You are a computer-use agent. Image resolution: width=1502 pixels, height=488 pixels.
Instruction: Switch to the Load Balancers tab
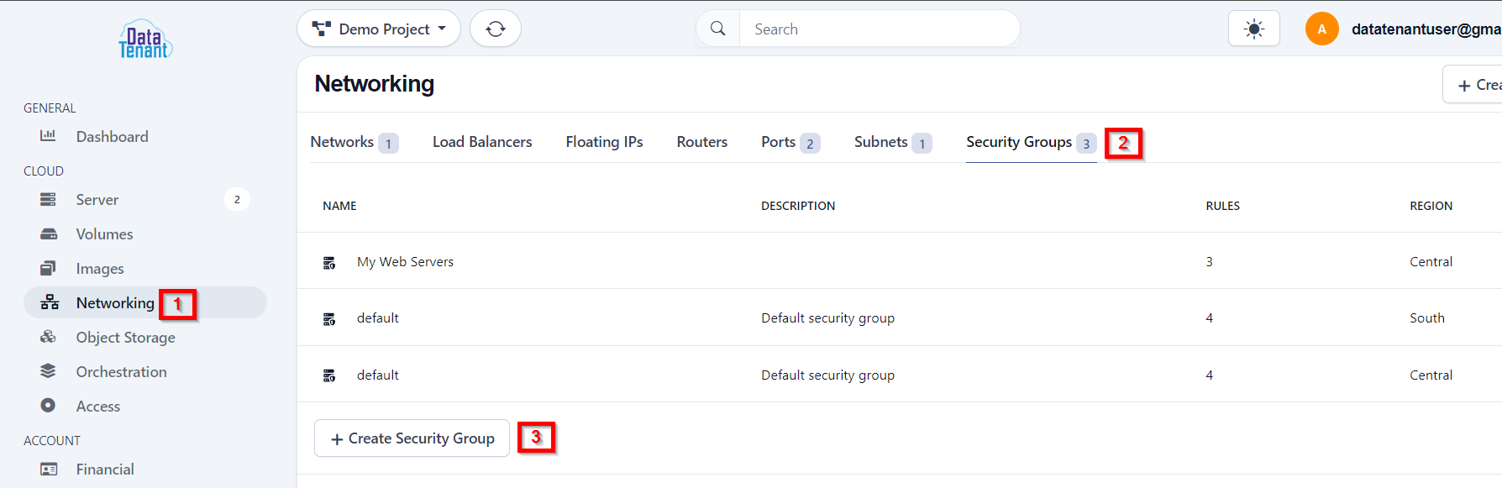(x=482, y=142)
